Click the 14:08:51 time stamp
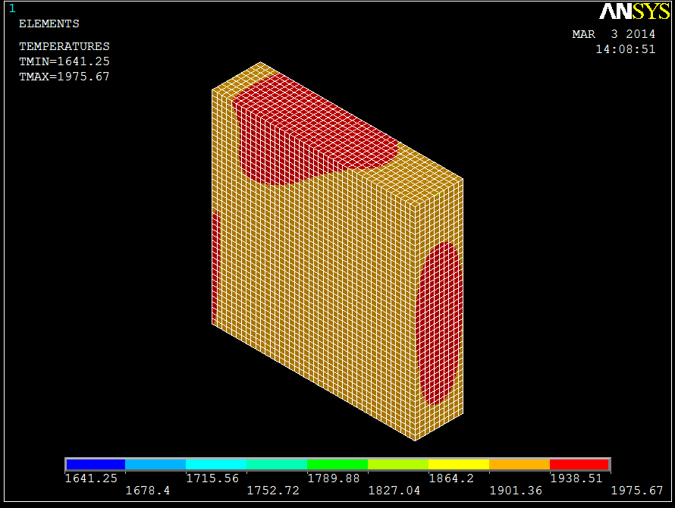 pos(625,49)
